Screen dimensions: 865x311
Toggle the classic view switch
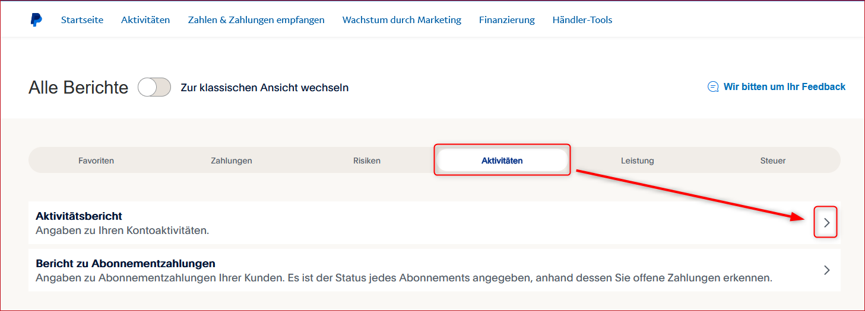[x=154, y=88]
